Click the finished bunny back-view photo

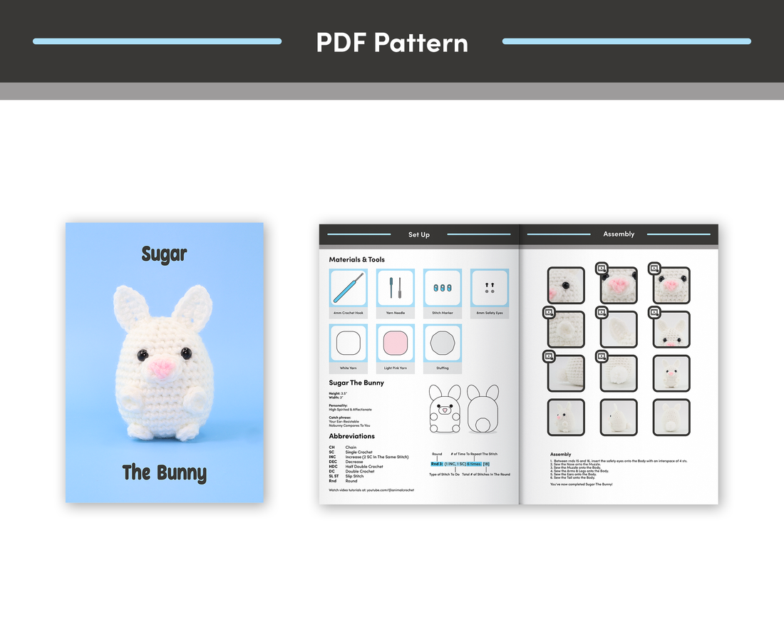[x=671, y=418]
